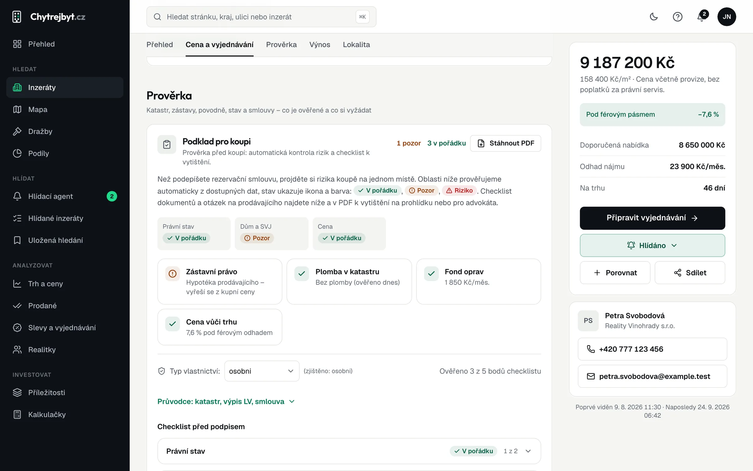Viewport: 753px width, 471px height.
Task: Call +420 777 123 456
Action: point(652,349)
